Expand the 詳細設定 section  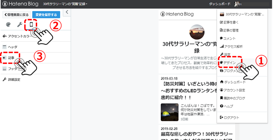36,79
